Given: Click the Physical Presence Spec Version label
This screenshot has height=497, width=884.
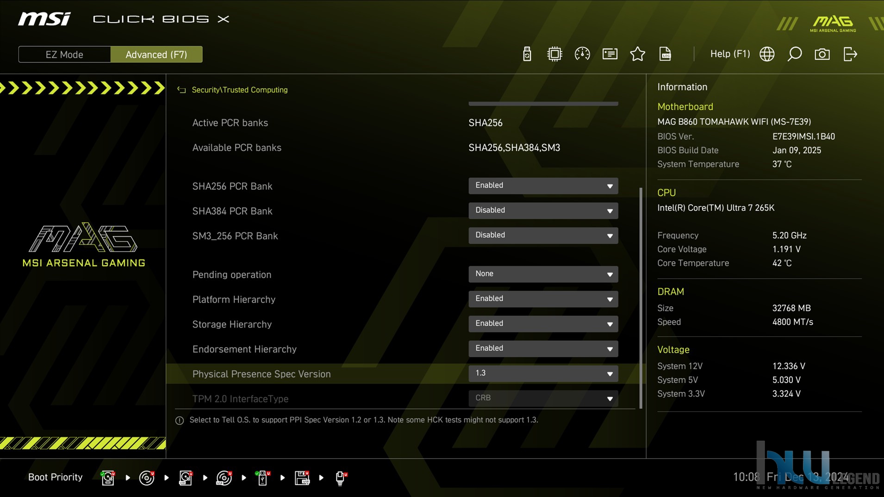Looking at the screenshot, I should (261, 374).
